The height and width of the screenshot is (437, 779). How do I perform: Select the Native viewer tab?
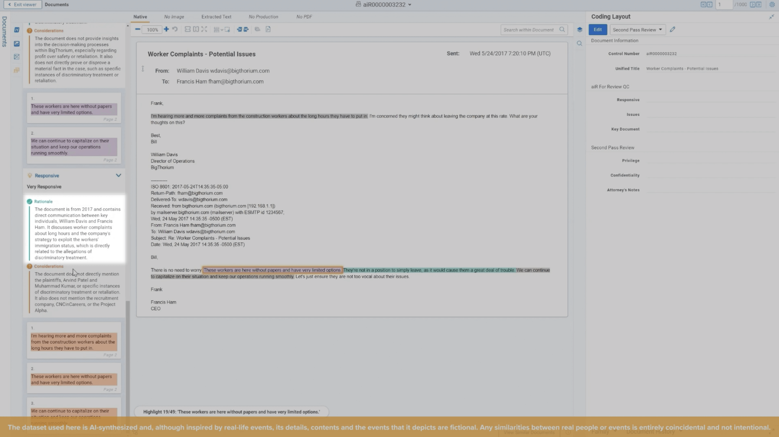coord(140,17)
